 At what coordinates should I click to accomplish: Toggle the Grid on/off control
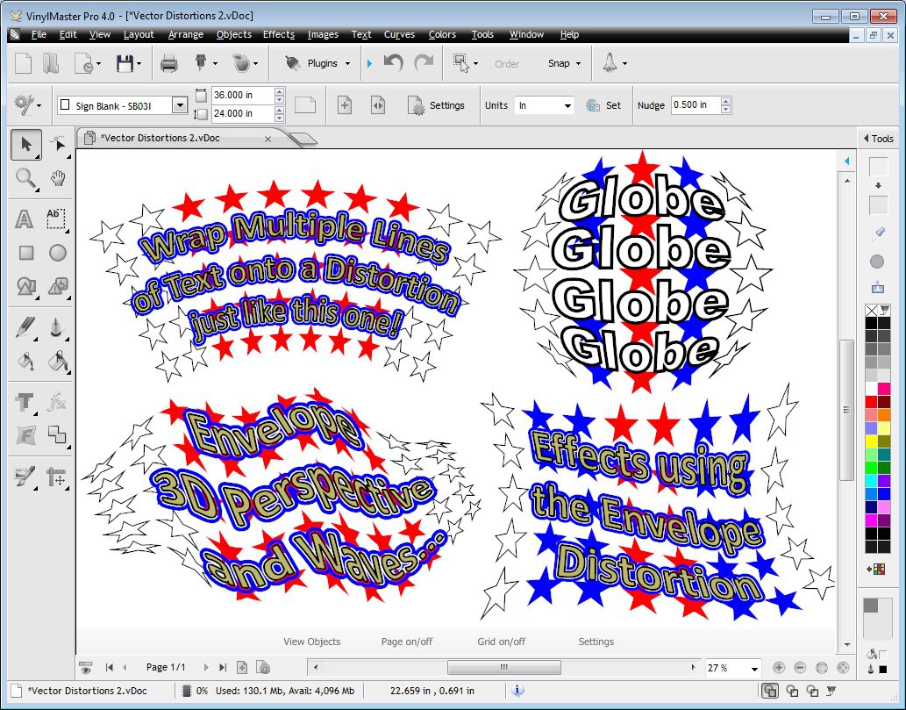[x=501, y=642]
